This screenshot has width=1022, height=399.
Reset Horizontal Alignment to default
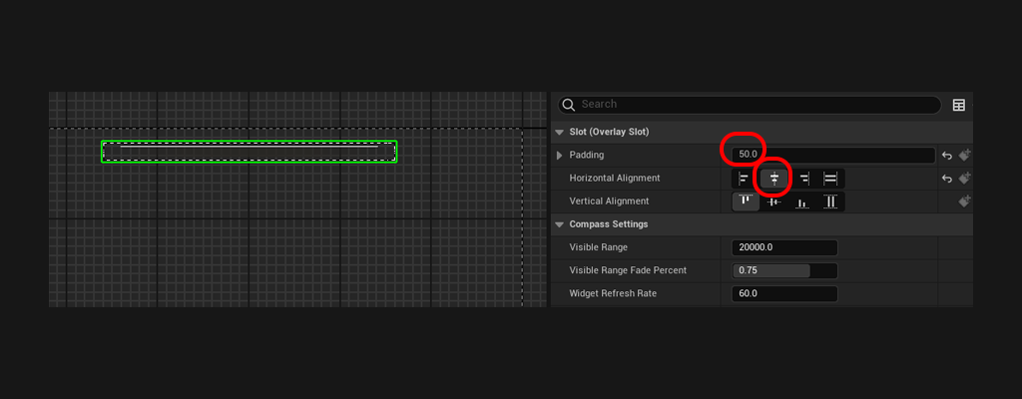[x=947, y=179]
